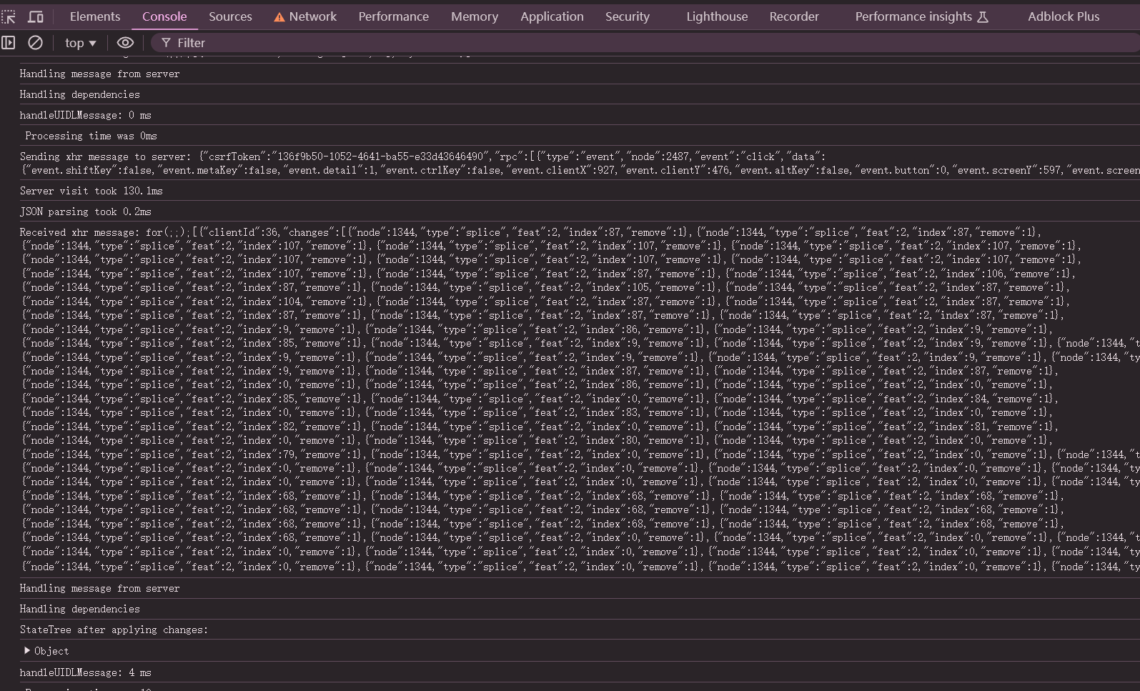Viewport: 1140px width, 691px height.
Task: Switch to the Elements tab
Action: pyautogui.click(x=95, y=16)
